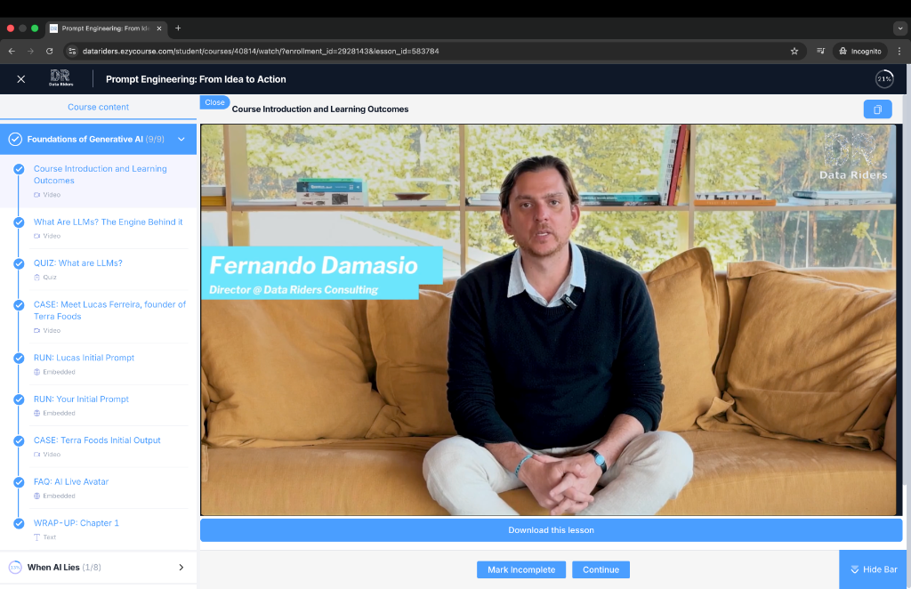
Task: Toggle completion check for CASE: Terra Foods Initial Output
Action: click(20, 441)
